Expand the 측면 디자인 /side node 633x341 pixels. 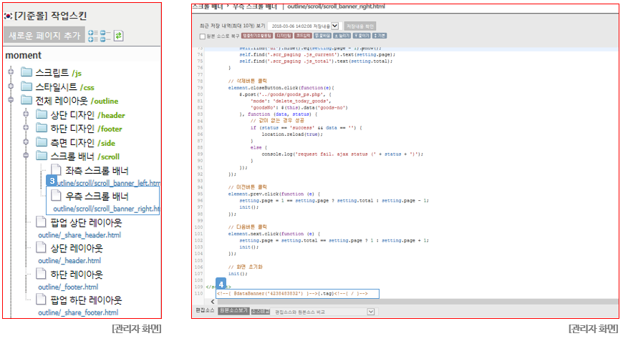click(x=26, y=142)
